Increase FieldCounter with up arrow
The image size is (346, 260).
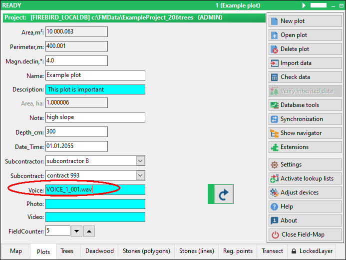[x=88, y=231]
